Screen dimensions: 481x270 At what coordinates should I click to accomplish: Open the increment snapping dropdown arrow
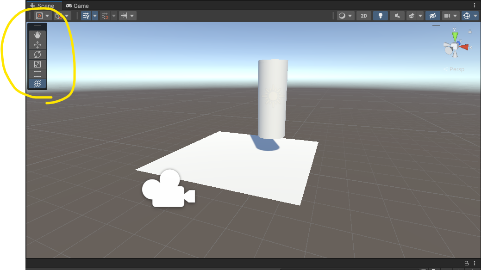(x=132, y=16)
